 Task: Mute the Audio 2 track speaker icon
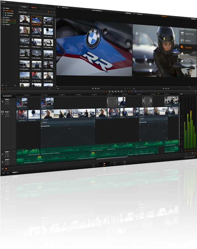pos(8,164)
